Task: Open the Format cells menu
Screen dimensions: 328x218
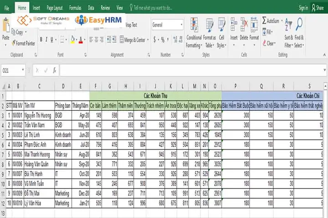Action: [x=254, y=31]
